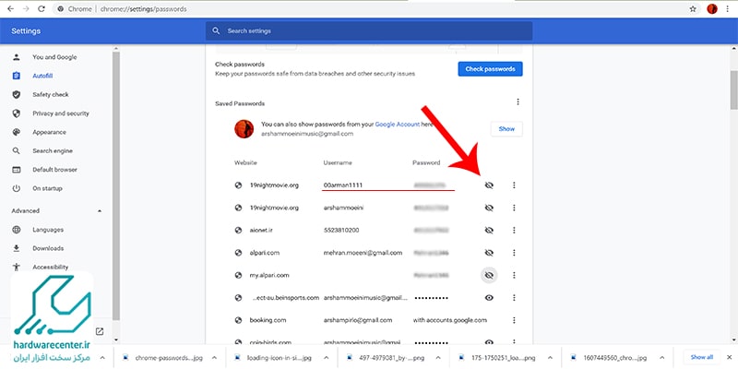Viewport: 738px width, 369px height.
Task: Open Chrome's three-dot menu in toolbar
Action: coord(727,9)
